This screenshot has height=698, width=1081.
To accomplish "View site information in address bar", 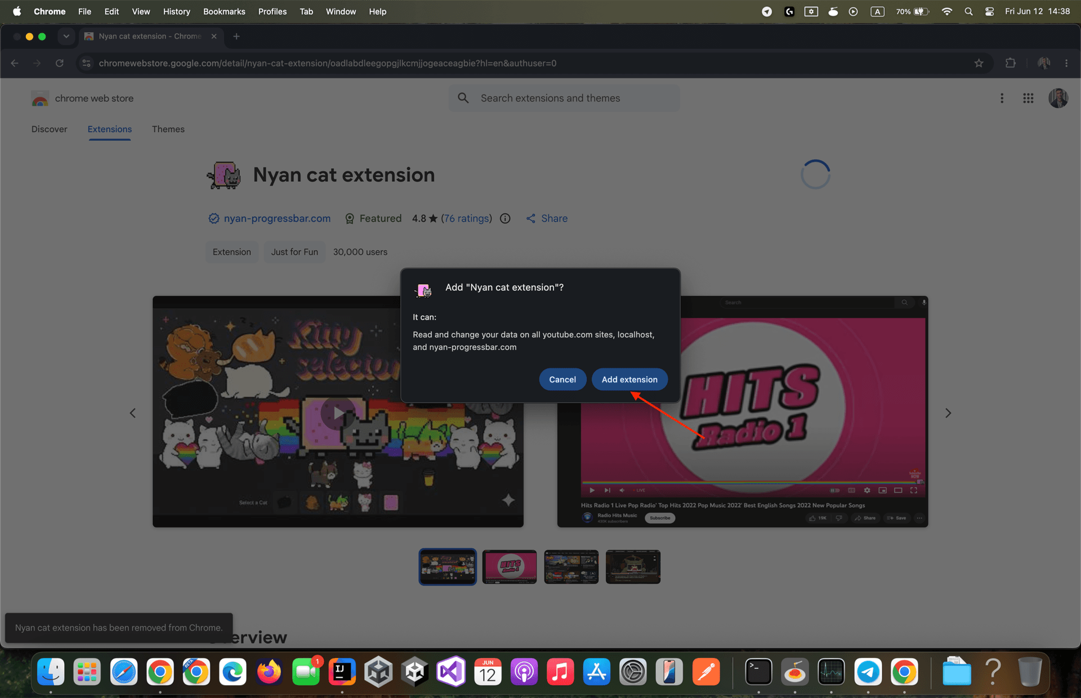I will tap(86, 63).
